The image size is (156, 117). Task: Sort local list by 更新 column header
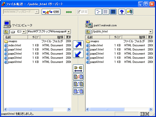click(68, 37)
